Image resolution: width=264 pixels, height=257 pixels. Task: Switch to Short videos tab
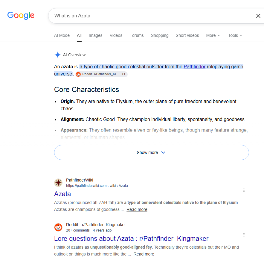187,35
